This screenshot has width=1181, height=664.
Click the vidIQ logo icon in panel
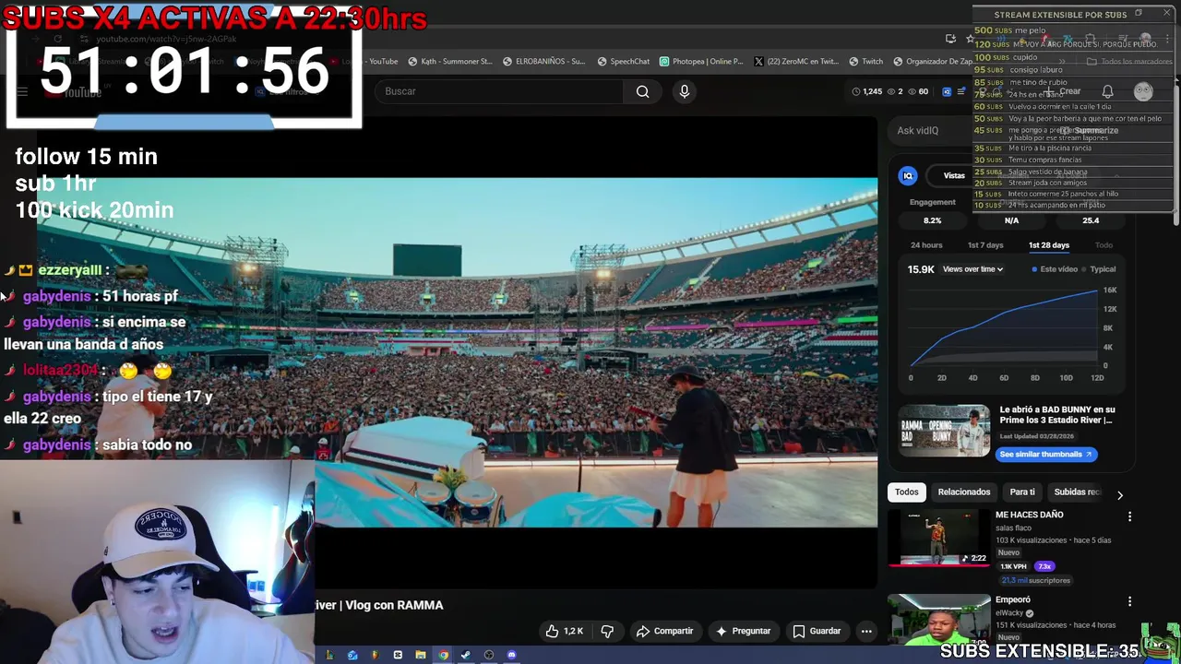pyautogui.click(x=908, y=175)
